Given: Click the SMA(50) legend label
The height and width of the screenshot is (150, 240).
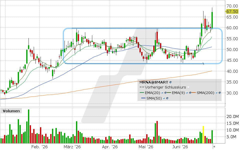Looking at the screenshot, I should tap(154, 98).
